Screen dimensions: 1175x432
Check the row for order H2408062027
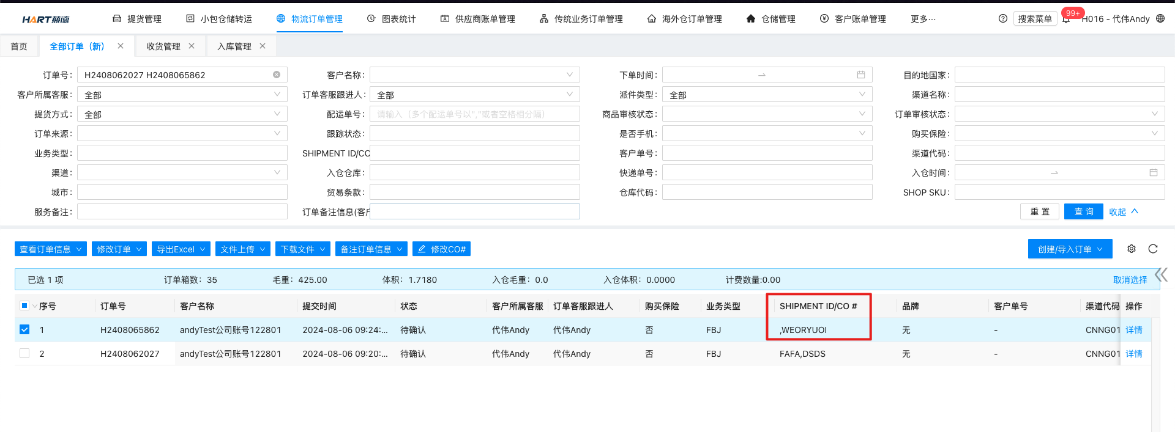[x=24, y=353]
